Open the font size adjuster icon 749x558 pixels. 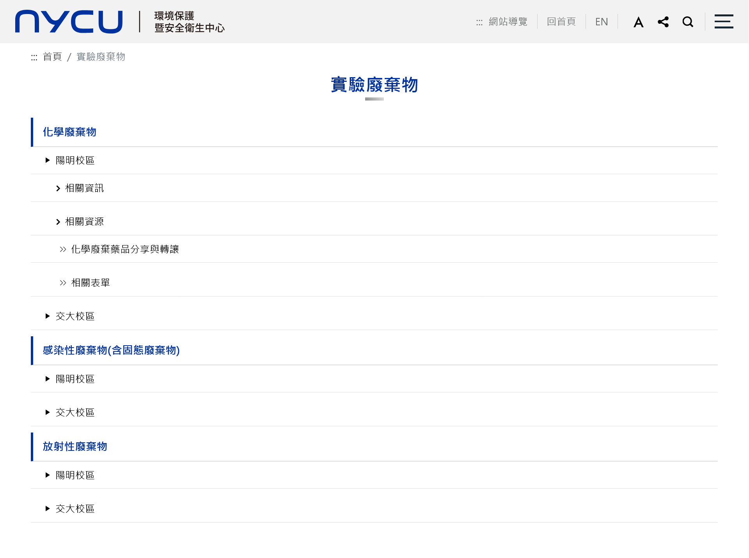pyautogui.click(x=638, y=22)
